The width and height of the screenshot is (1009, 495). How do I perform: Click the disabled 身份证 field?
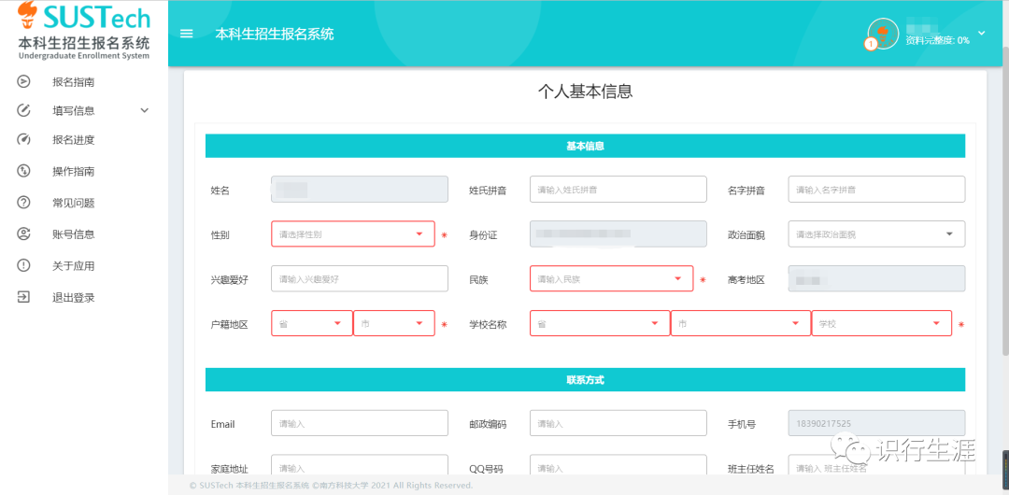(x=618, y=234)
